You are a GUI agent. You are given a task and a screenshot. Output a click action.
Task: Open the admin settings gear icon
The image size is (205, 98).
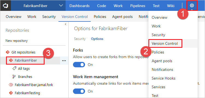tap(192, 6)
